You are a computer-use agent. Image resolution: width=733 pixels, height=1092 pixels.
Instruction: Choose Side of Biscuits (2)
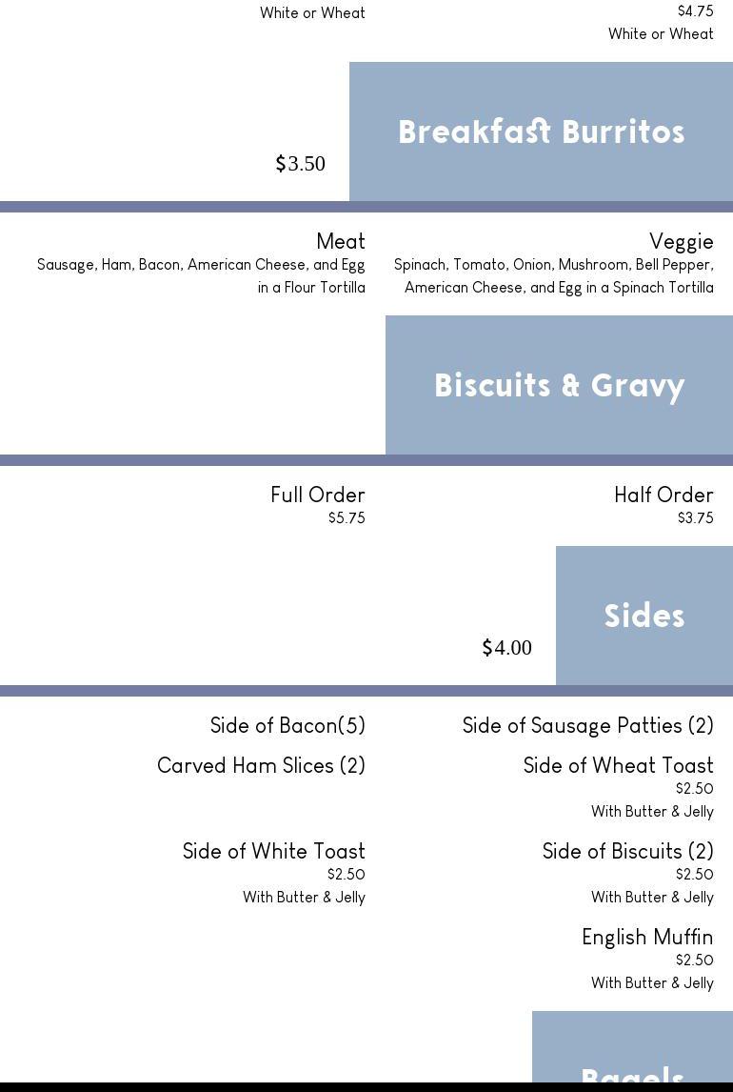coord(627,851)
